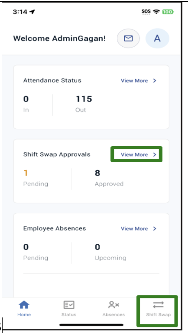Viewport: 188px width, 333px height.
Task: Expand Attendance Status chevron arrow
Action: (x=155, y=80)
